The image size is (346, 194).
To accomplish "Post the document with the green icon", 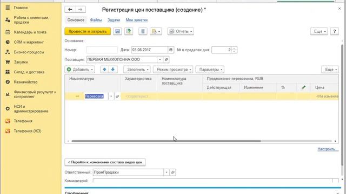I will [x=129, y=31].
